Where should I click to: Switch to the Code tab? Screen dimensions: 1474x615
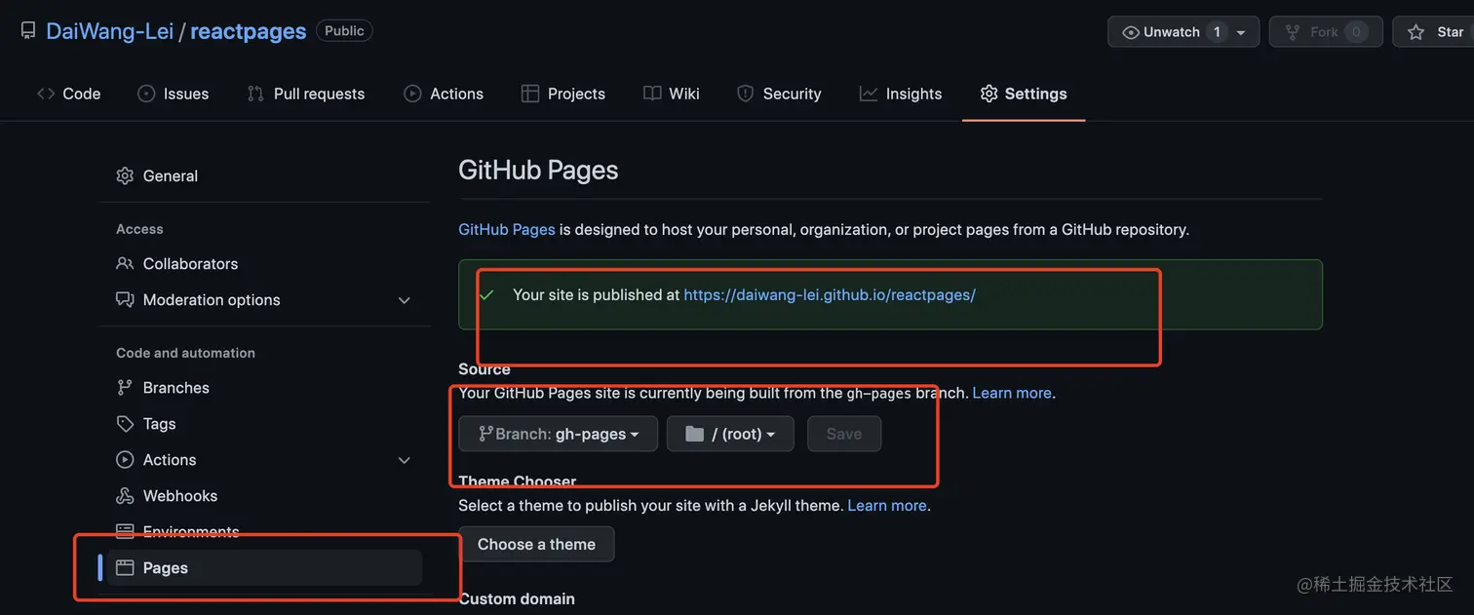pyautogui.click(x=69, y=94)
